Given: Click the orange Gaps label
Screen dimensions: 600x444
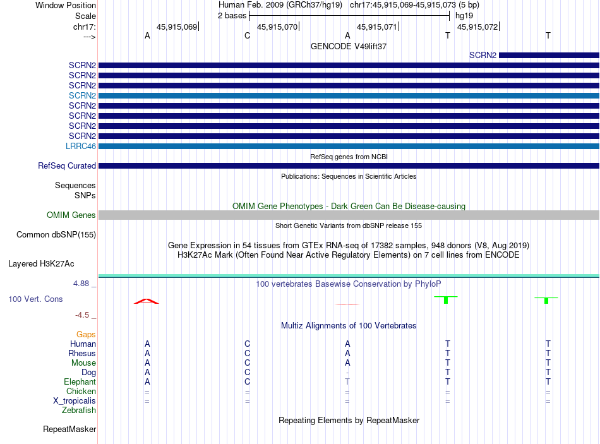Looking at the screenshot, I should [x=86, y=335].
